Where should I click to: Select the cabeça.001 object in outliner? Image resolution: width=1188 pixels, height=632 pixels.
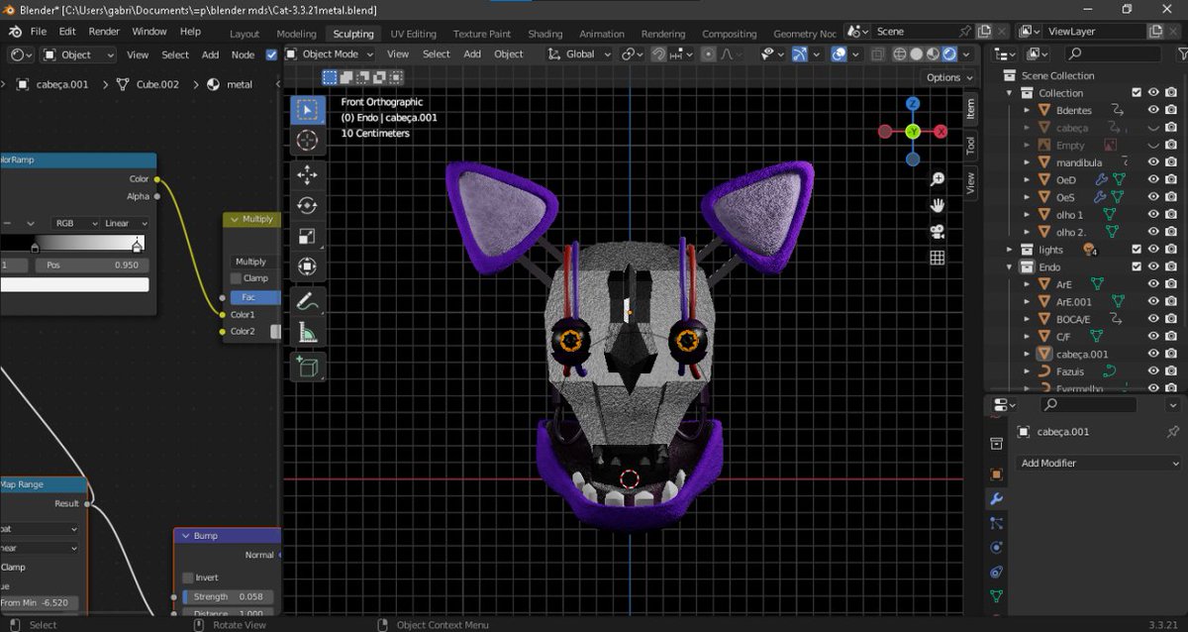coord(1081,354)
